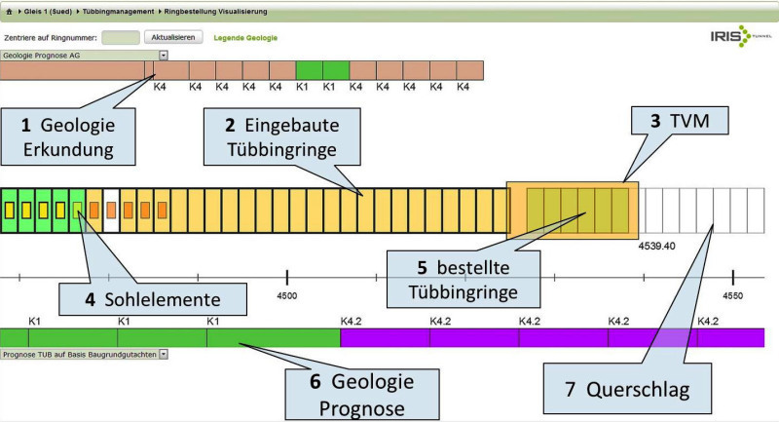Click the IRIS tunnel logo
Screen dimensions: 779x422
point(741,36)
